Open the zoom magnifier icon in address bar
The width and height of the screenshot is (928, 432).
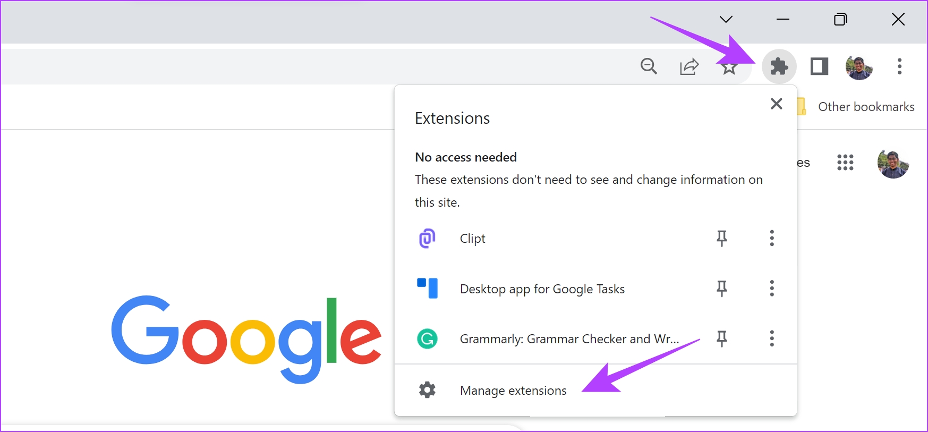649,66
